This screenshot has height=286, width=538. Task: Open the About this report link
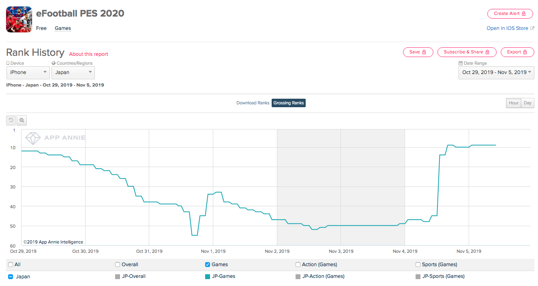89,54
